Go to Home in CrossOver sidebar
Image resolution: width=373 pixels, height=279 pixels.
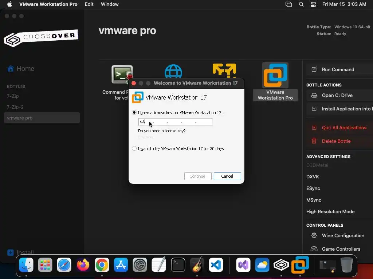21,69
